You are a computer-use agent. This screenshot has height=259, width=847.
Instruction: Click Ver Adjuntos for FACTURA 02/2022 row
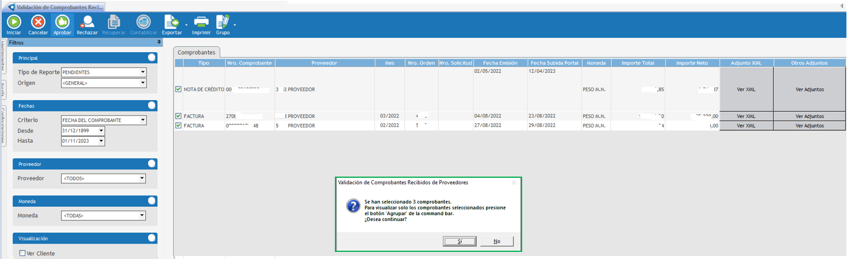click(x=810, y=126)
